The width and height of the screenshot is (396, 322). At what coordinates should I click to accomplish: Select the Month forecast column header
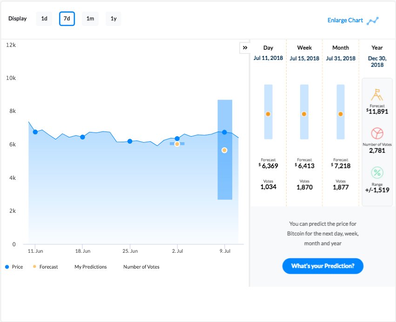[341, 48]
